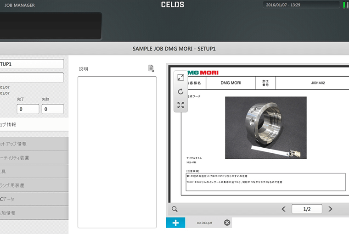Click the 説明 description text area

click(117, 152)
